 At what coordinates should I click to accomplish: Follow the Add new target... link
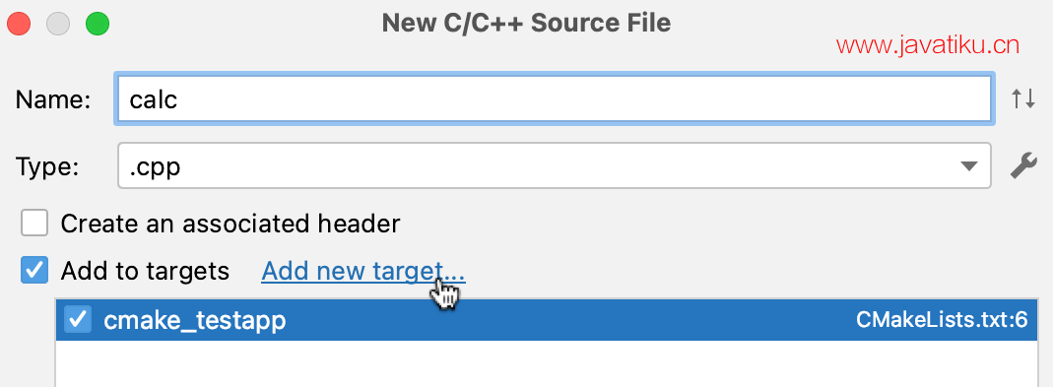pos(362,271)
